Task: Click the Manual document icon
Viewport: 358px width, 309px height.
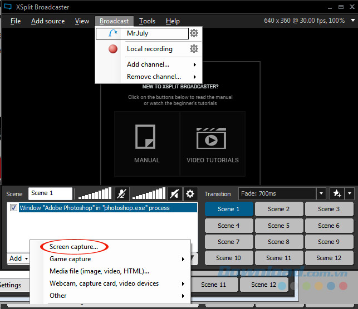Action: pyautogui.click(x=146, y=137)
